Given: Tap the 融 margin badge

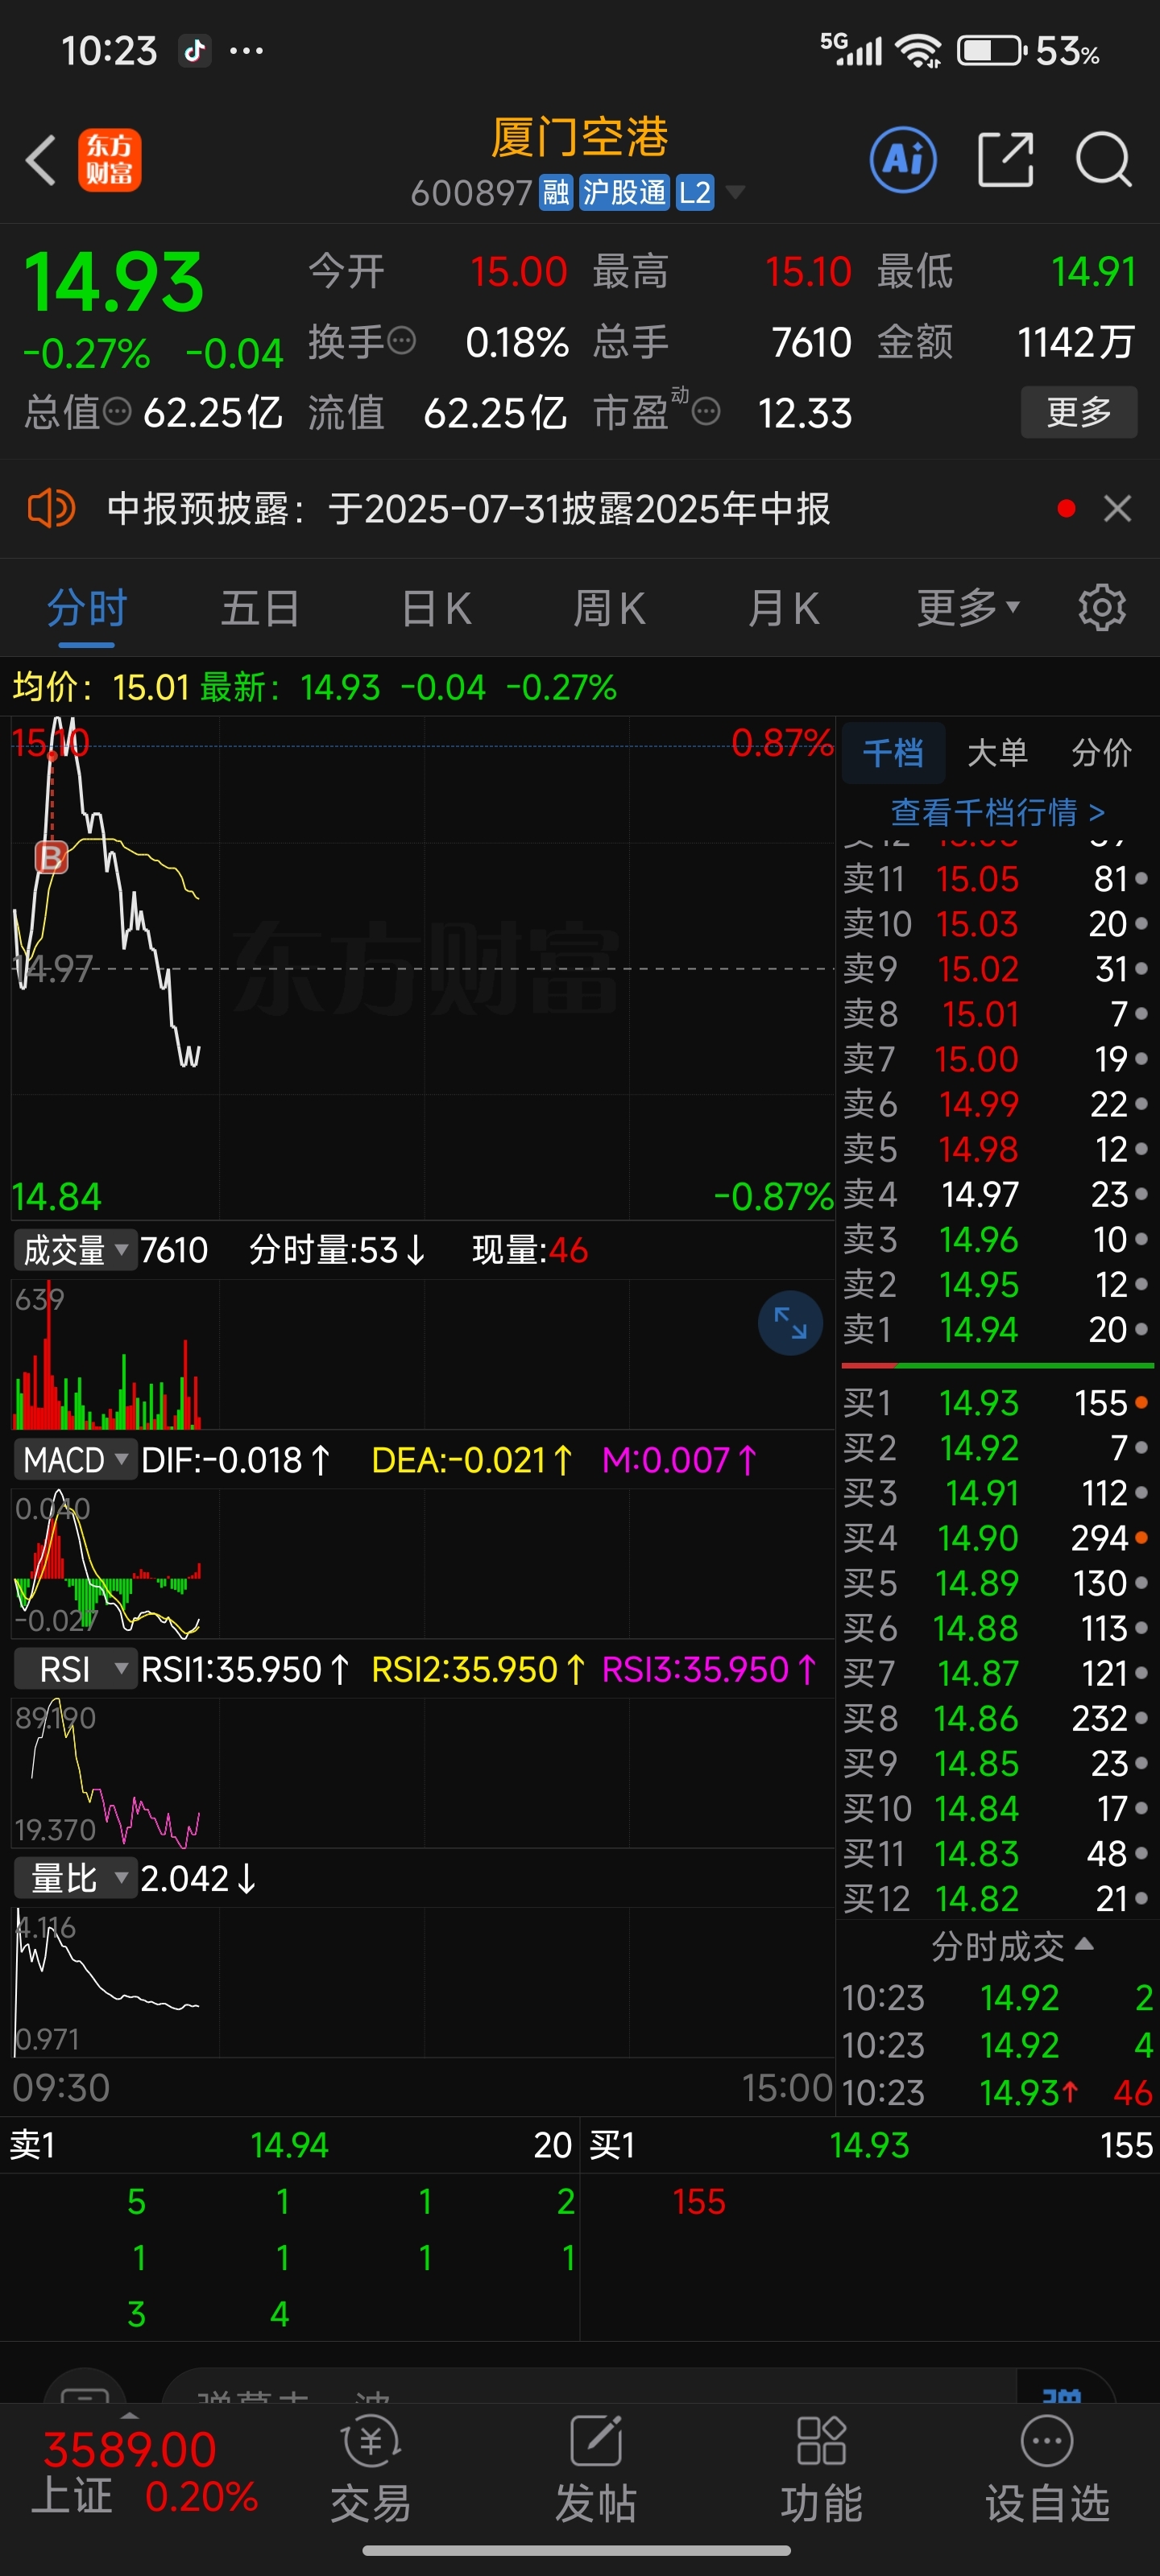Looking at the screenshot, I should [x=556, y=192].
